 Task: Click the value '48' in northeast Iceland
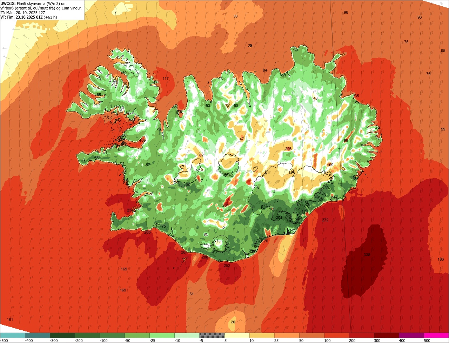[315, 98]
